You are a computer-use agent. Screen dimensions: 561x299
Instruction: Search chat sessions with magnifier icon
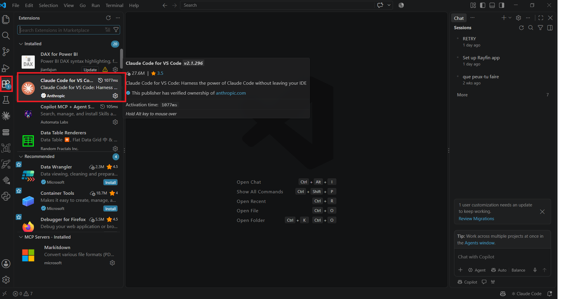tap(531, 28)
